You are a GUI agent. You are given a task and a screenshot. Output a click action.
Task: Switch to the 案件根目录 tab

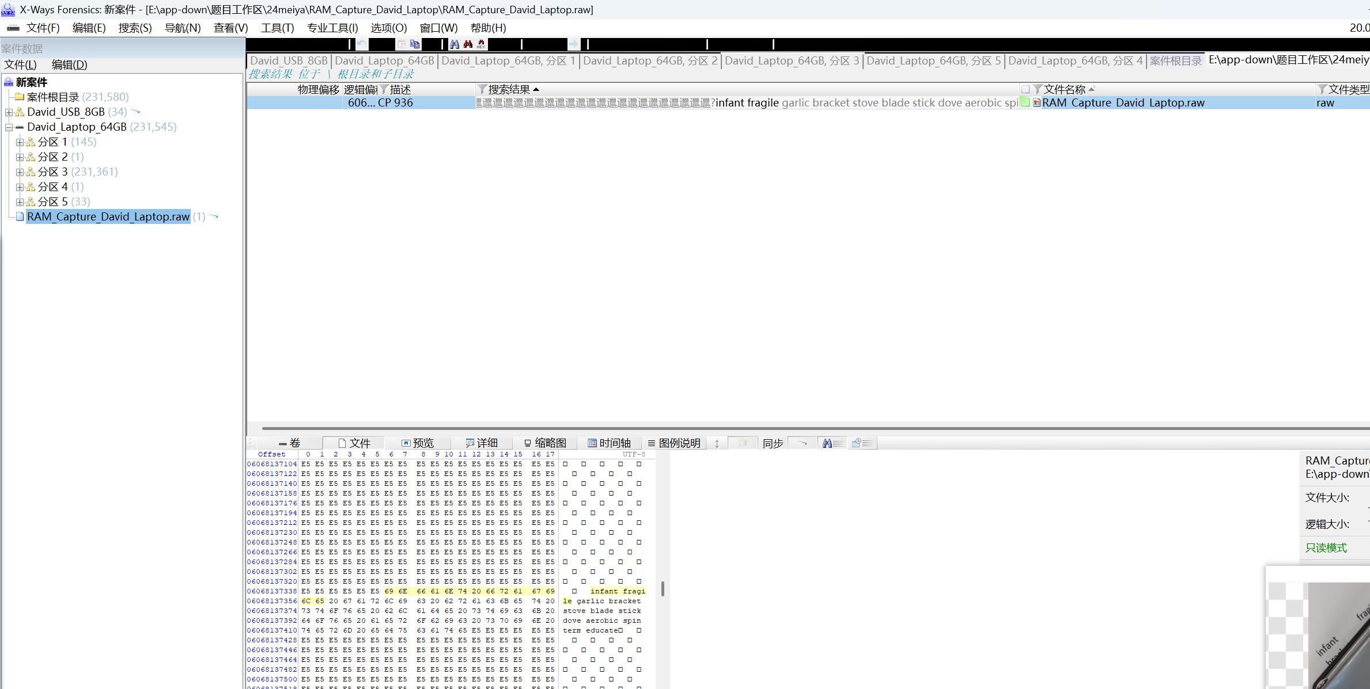coord(1175,60)
